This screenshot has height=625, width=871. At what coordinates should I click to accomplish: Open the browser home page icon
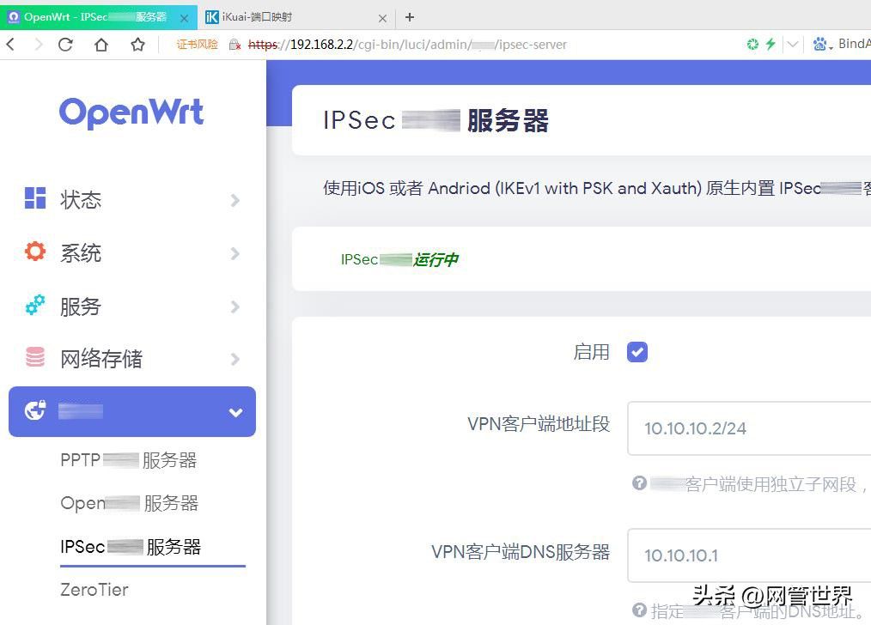101,44
